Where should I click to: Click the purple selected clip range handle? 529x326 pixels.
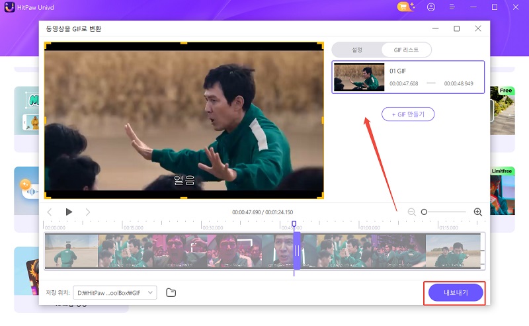(x=297, y=251)
